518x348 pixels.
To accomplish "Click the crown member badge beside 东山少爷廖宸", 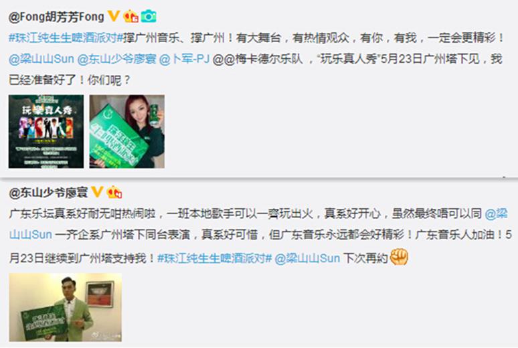I will click(x=114, y=192).
